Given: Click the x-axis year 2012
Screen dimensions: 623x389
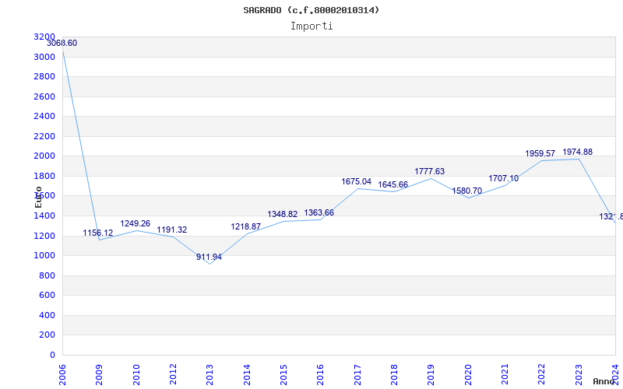Looking at the screenshot, I should (x=173, y=375).
